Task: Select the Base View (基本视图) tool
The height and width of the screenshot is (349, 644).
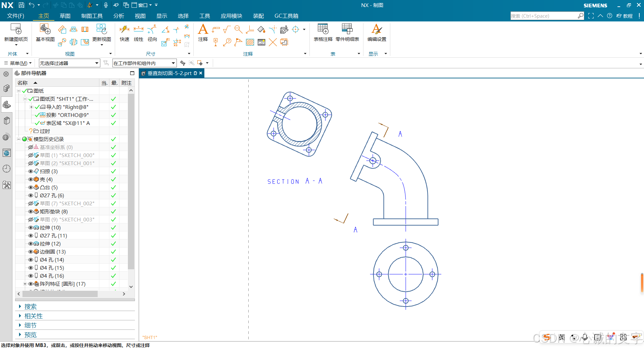Action: [45, 29]
